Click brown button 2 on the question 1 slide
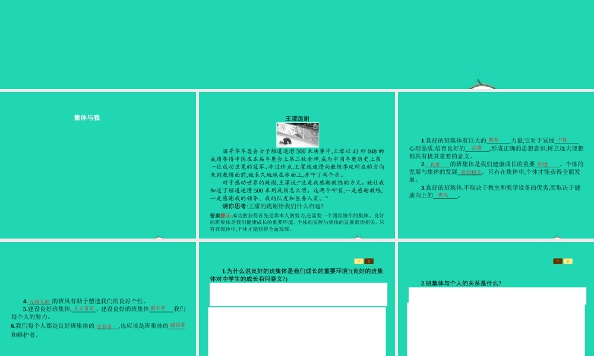The width and height of the screenshot is (594, 356). [x=369, y=261]
